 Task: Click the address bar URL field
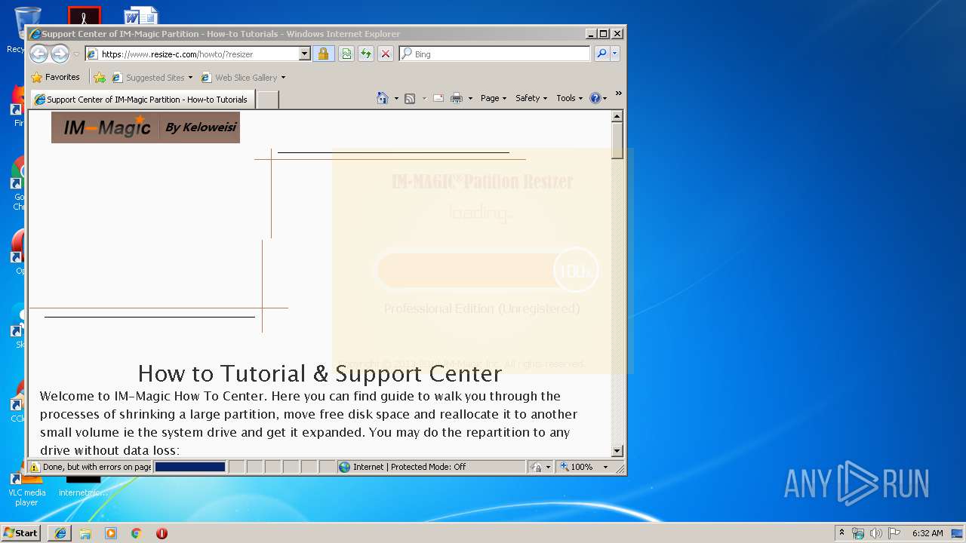192,54
